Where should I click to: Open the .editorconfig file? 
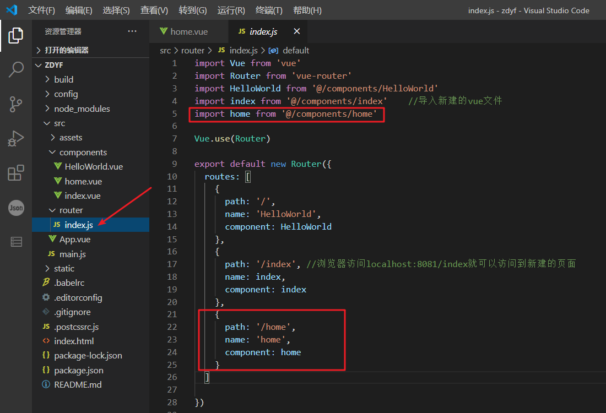(x=91, y=297)
